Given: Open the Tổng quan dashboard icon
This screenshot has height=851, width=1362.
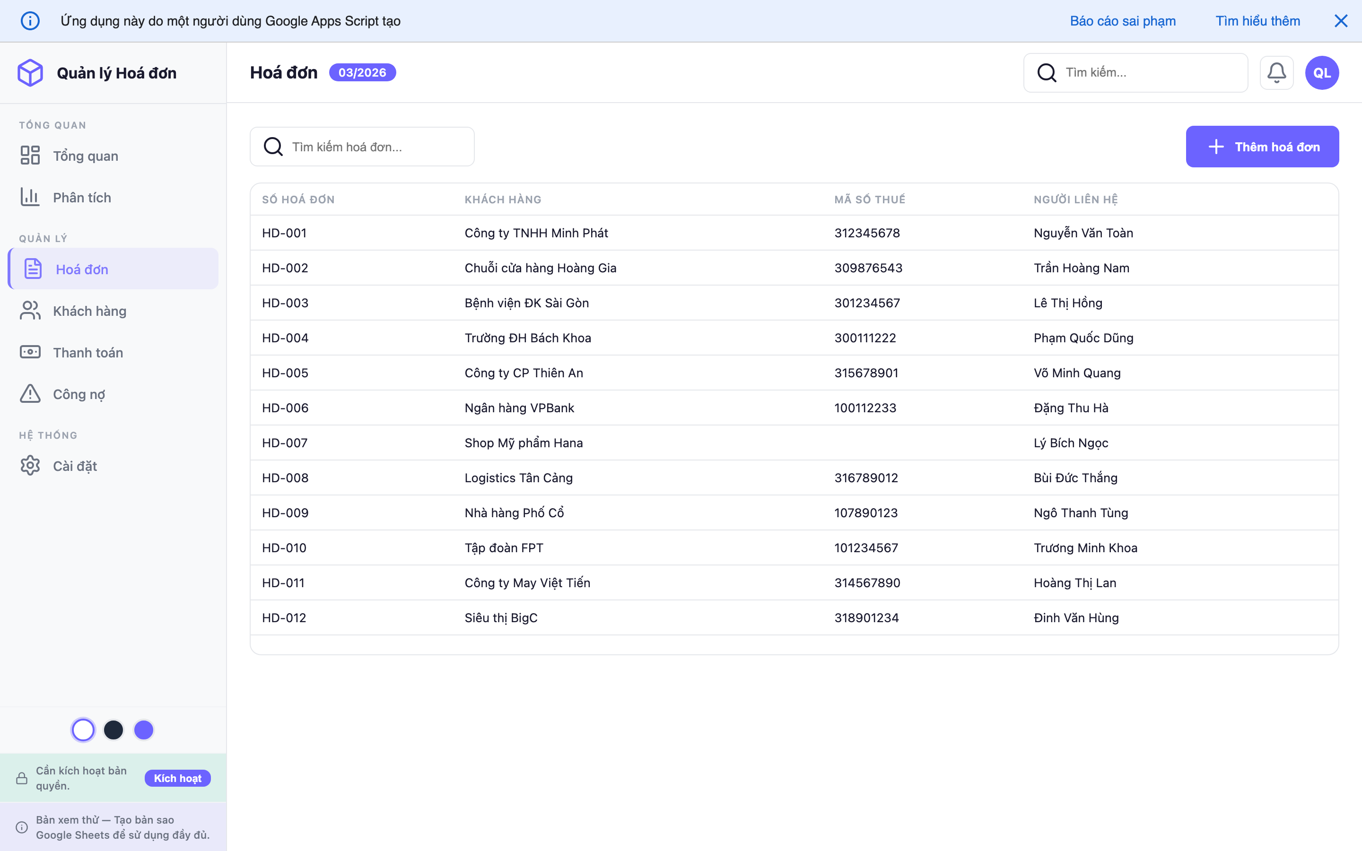Looking at the screenshot, I should coord(30,156).
